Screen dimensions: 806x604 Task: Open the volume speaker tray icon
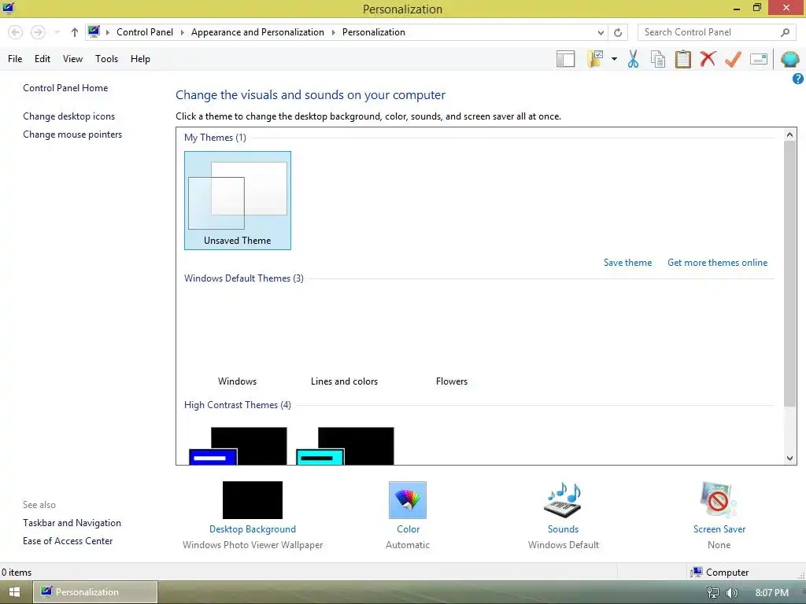coord(731,593)
